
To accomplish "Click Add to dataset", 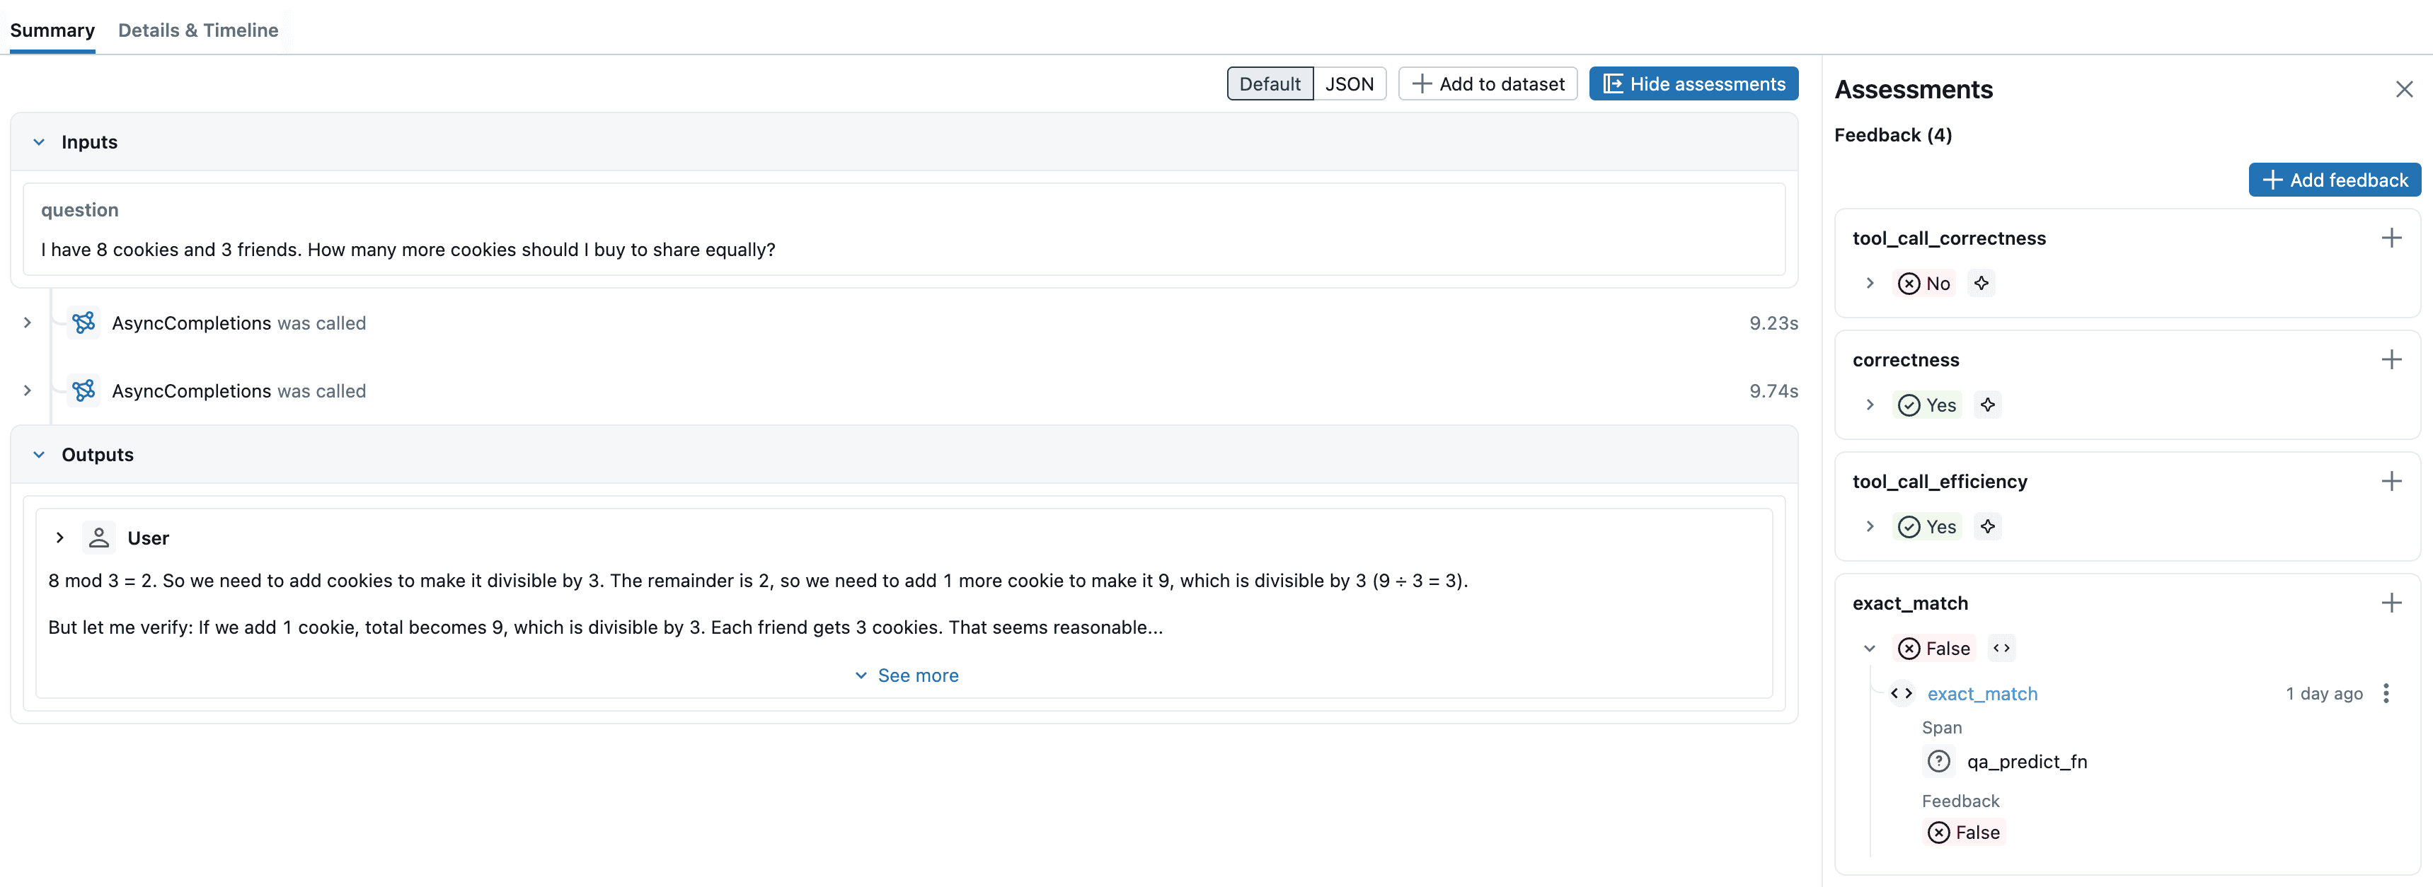I will tap(1488, 84).
